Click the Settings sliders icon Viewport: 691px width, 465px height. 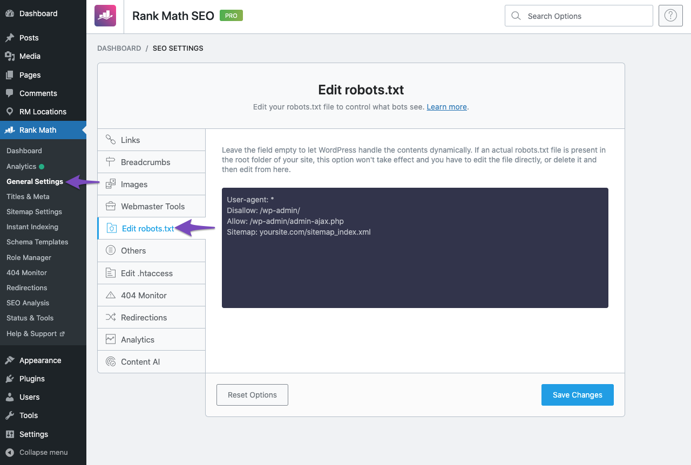point(10,434)
